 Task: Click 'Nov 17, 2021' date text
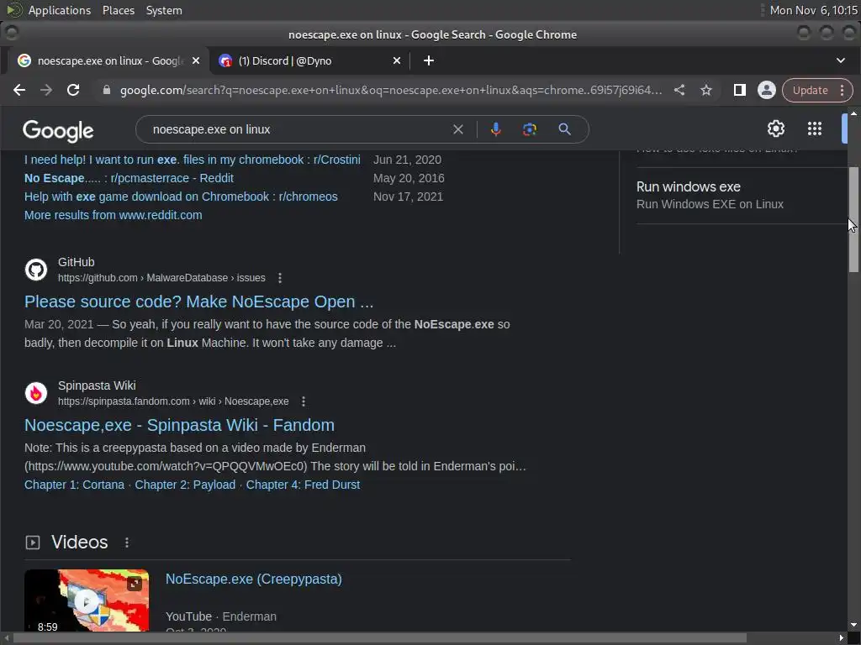[408, 197]
